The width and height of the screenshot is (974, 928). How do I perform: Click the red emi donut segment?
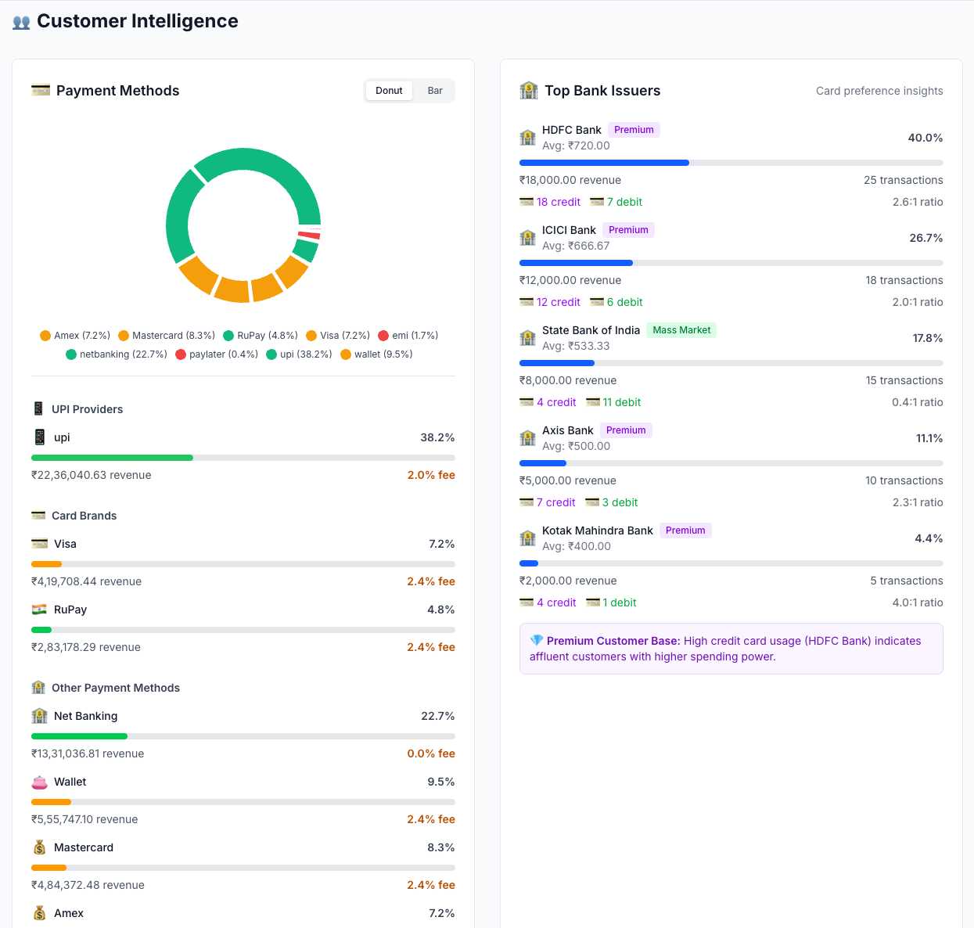(x=310, y=235)
